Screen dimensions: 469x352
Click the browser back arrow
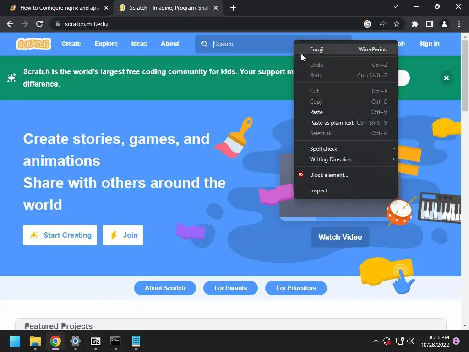10,24
